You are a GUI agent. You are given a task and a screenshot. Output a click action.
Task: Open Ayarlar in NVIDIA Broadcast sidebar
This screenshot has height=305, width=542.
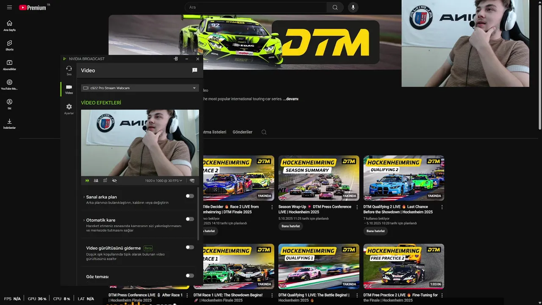(x=69, y=109)
